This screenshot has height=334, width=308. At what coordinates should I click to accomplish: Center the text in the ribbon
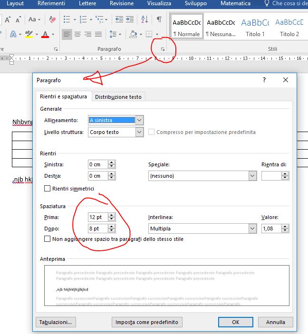point(77,34)
